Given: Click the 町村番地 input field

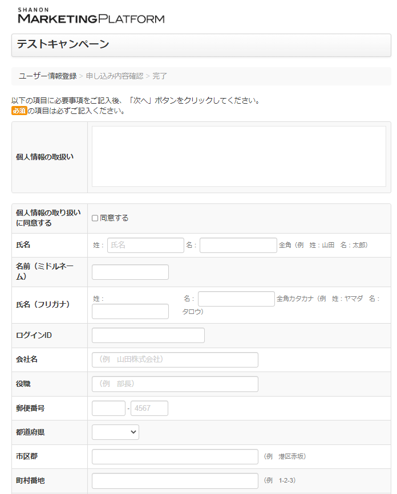Looking at the screenshot, I should pos(175,481).
